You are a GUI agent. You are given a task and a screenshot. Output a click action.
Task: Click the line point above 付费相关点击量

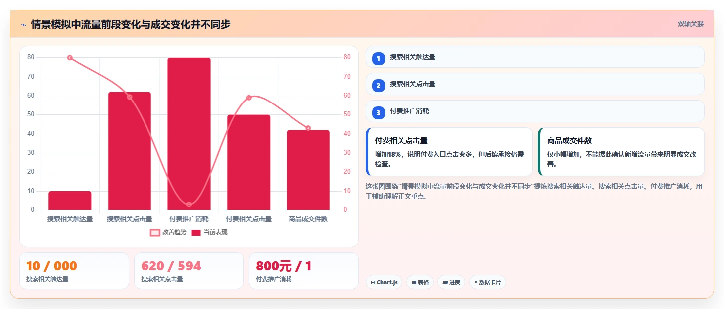coord(249,98)
